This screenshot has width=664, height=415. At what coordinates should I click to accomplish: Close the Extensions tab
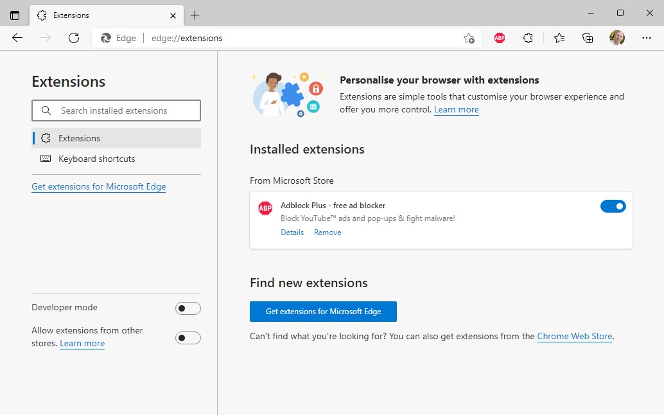(x=173, y=15)
